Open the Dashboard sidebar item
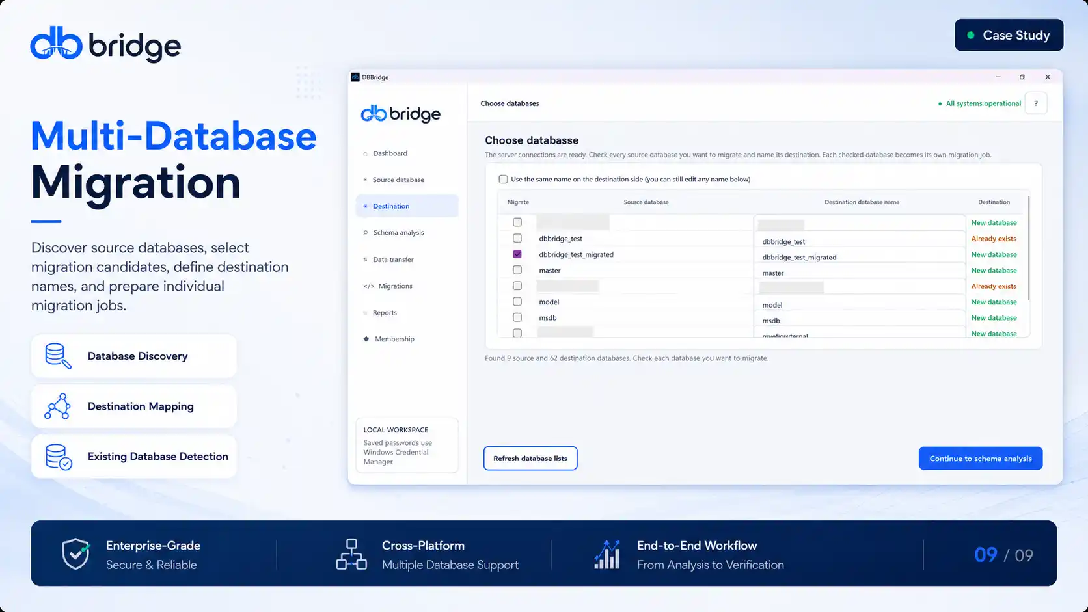This screenshot has height=612, width=1088. click(407, 153)
